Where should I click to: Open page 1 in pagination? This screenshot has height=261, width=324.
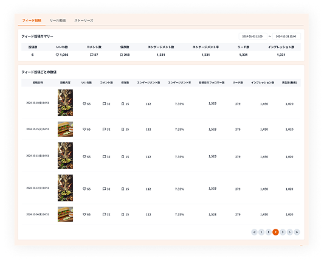pos(269,232)
